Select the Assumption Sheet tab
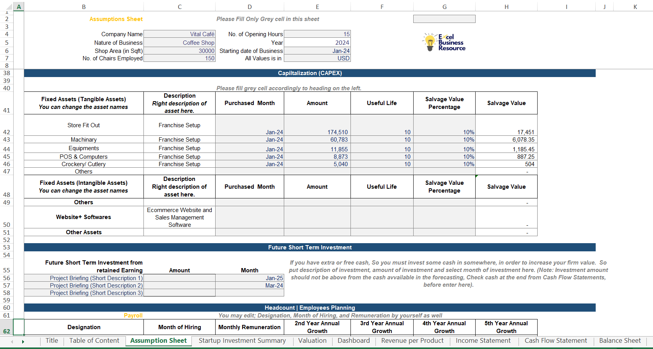653x349 pixels. 158,340
